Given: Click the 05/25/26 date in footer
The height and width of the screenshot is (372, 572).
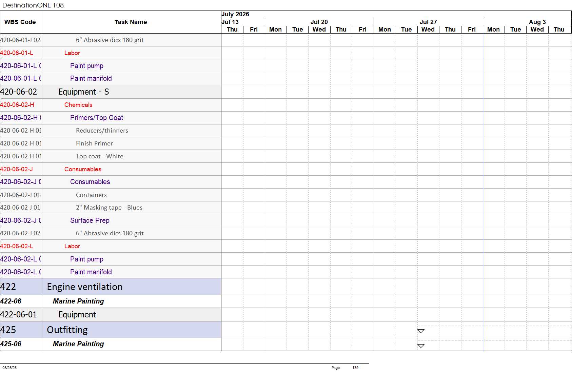Looking at the screenshot, I should pos(9,368).
